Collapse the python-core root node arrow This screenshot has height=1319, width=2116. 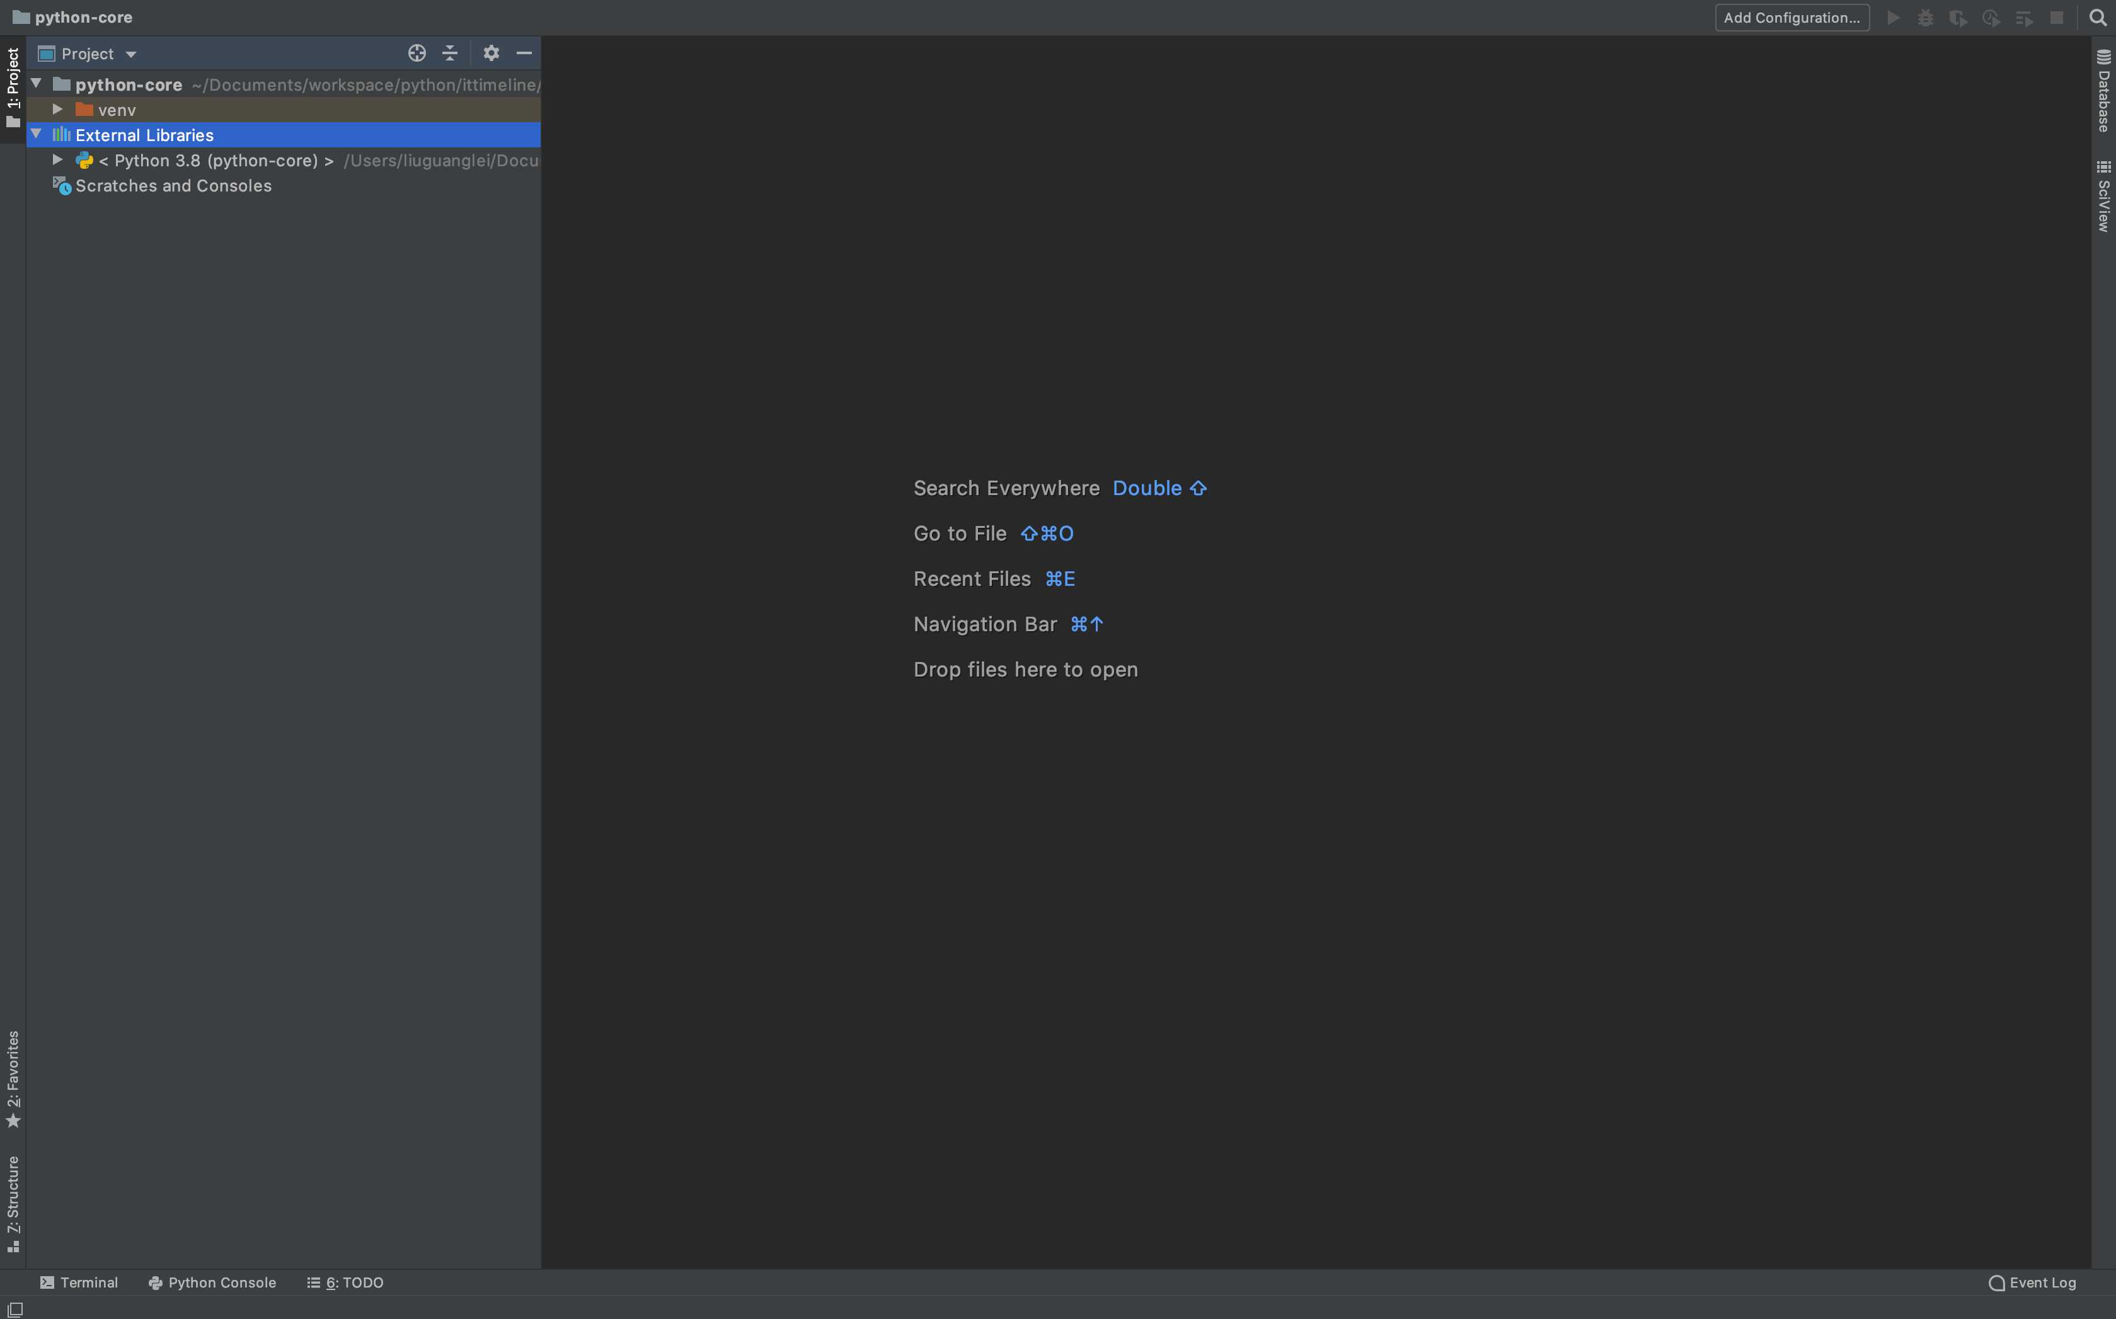pyautogui.click(x=37, y=84)
